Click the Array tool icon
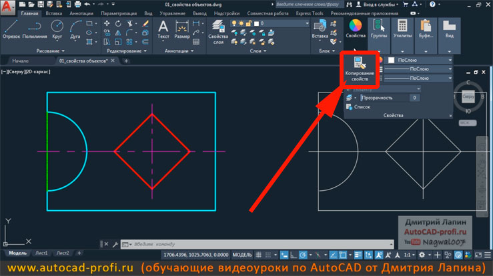Screen dimensions: 493x276 129,42
